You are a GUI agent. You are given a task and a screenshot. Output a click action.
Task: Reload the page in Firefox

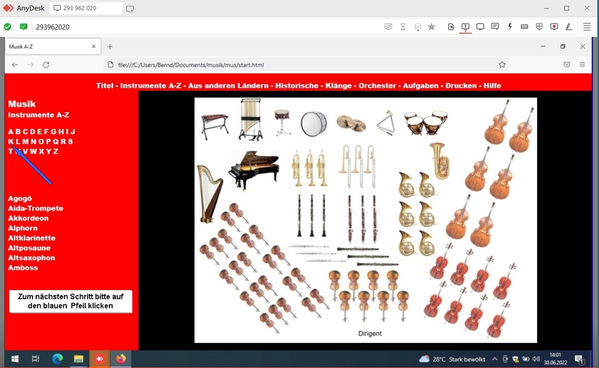(x=46, y=64)
